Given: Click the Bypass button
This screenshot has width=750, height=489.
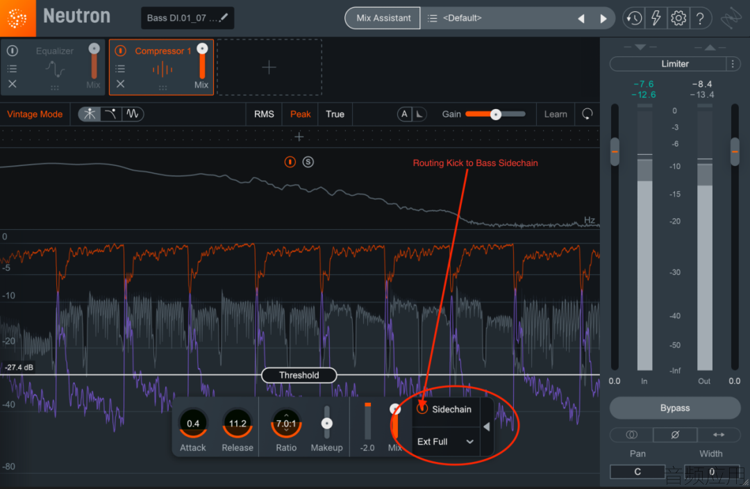Looking at the screenshot, I should (x=675, y=408).
